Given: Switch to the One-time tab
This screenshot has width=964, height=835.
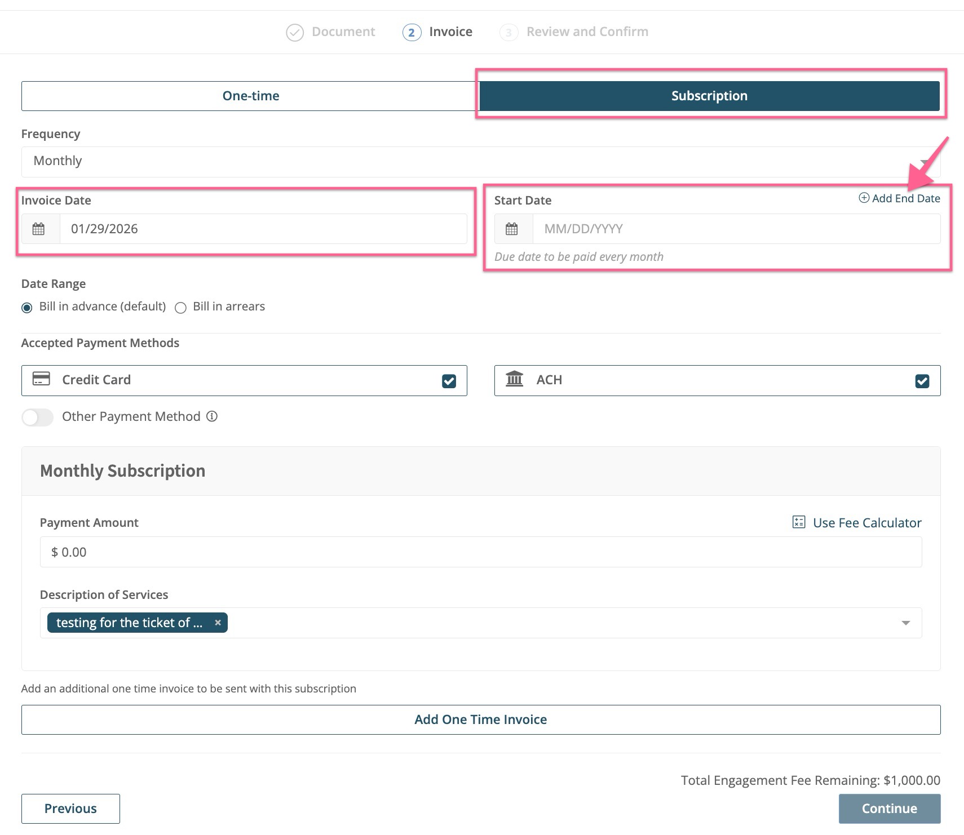Looking at the screenshot, I should 250,96.
